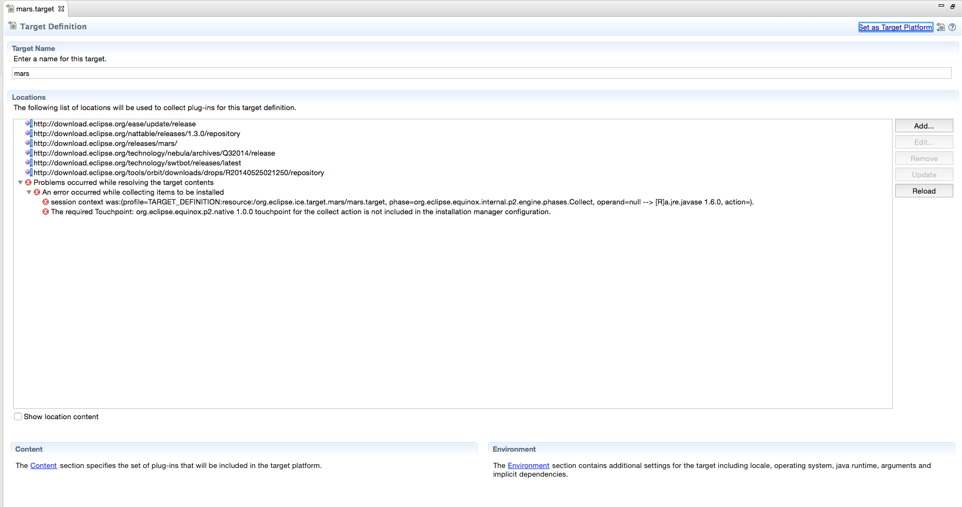Enable the Show location content checkbox
The image size is (962, 507).
click(x=18, y=416)
